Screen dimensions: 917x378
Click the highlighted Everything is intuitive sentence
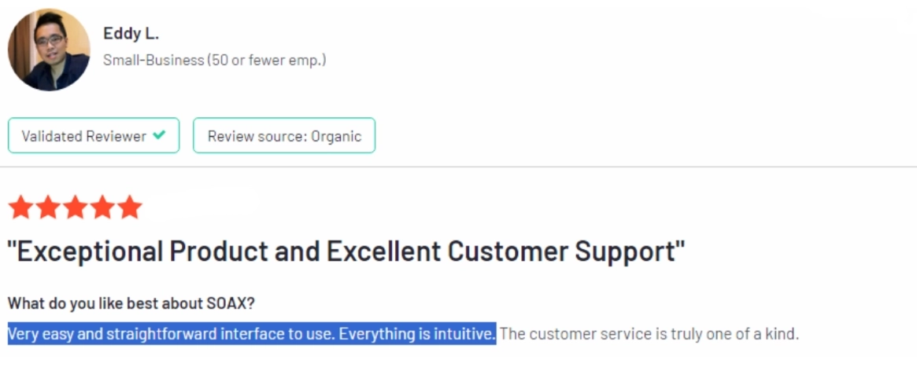(417, 334)
